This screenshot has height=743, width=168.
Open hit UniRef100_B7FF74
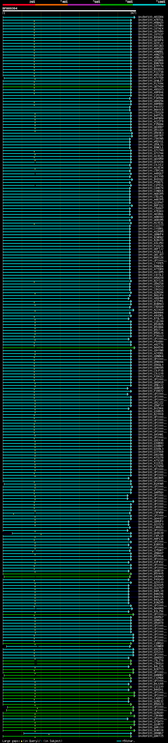(x=150, y=66)
